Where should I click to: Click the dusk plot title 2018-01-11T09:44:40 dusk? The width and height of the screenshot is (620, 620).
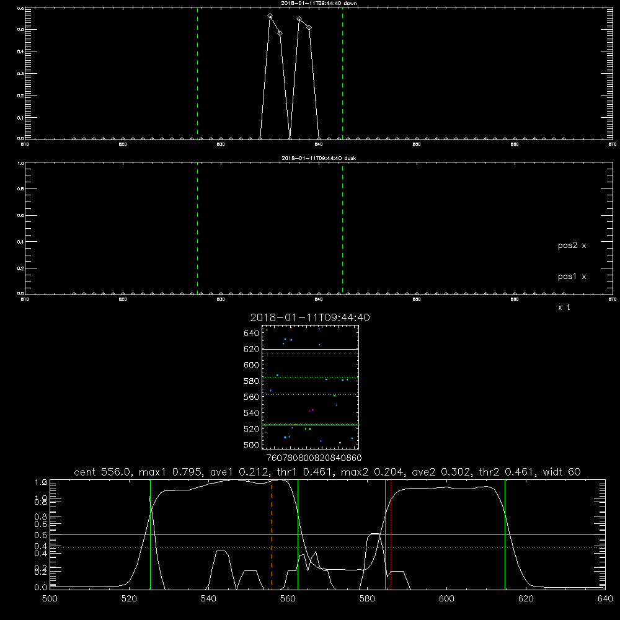point(319,158)
